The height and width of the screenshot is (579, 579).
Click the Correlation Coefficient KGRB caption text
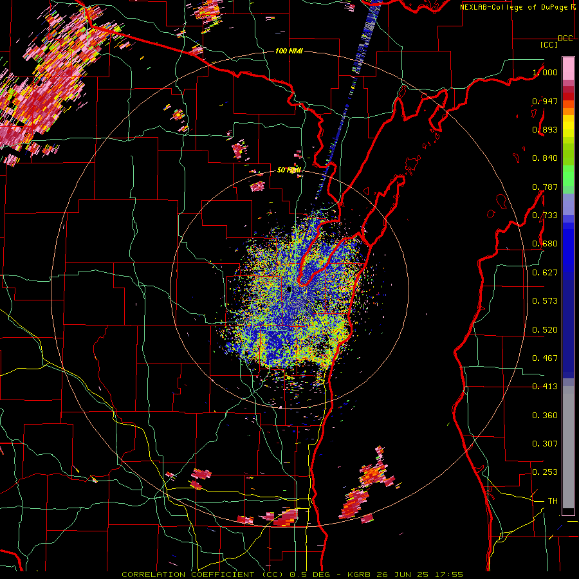point(293,574)
